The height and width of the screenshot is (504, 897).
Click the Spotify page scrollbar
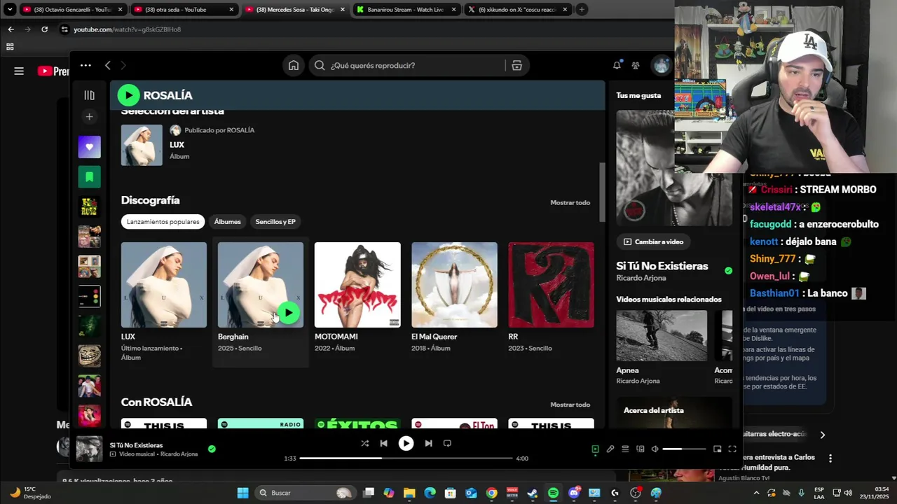601,192
